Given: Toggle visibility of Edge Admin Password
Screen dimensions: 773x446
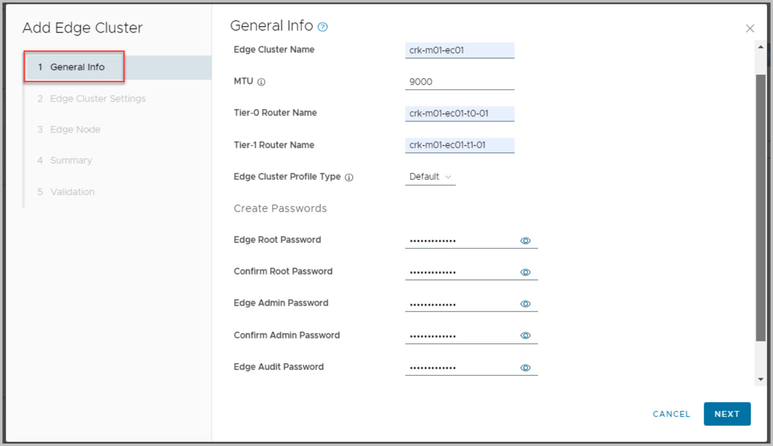Looking at the screenshot, I should pos(525,304).
